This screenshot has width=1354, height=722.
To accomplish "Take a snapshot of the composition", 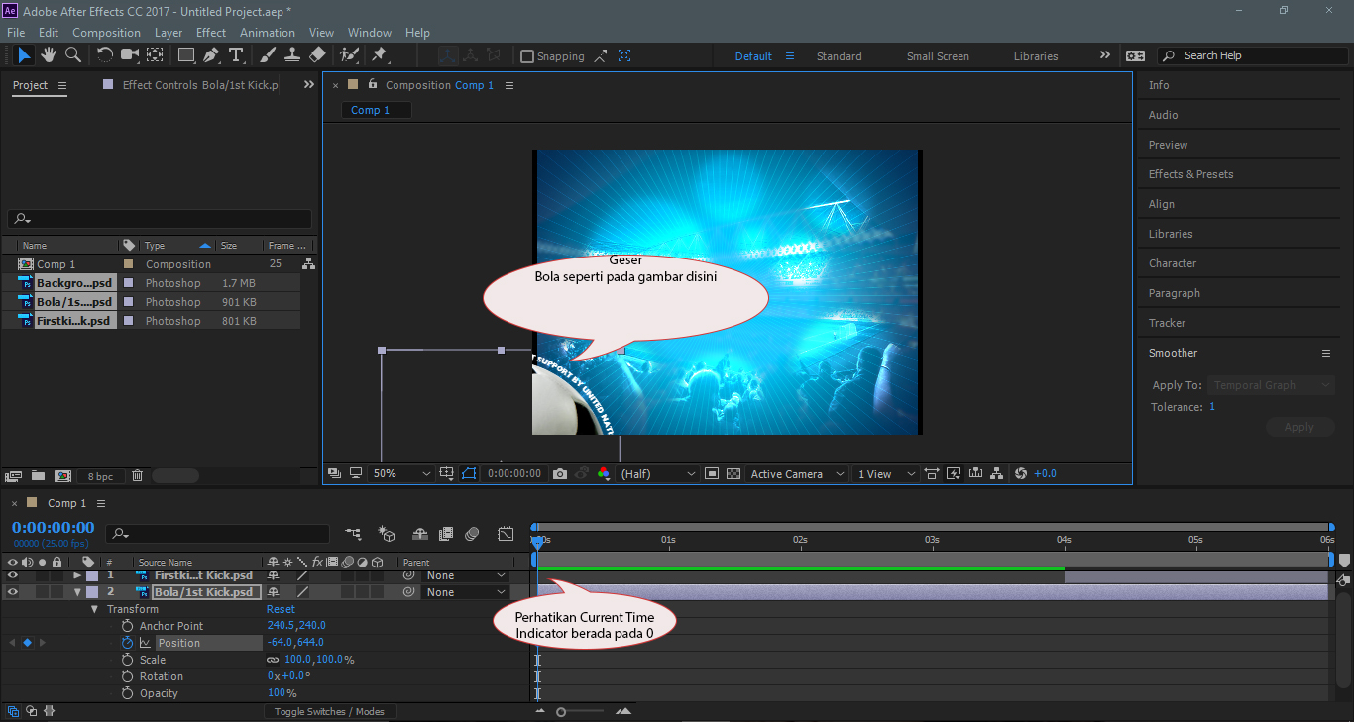I will click(x=559, y=473).
